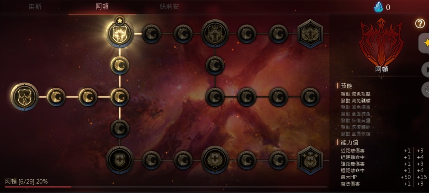Select the bottom-right hexagonal cross shield node
Viewport: 429px width, 193px height.
tap(310, 160)
